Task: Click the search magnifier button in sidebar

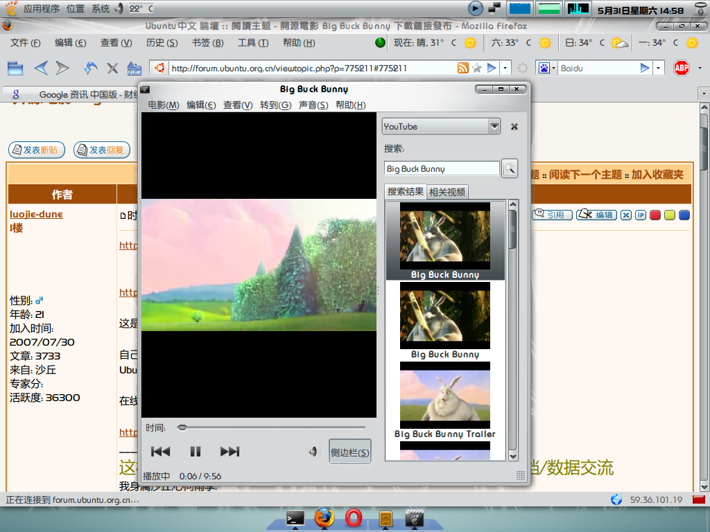Action: (x=510, y=169)
